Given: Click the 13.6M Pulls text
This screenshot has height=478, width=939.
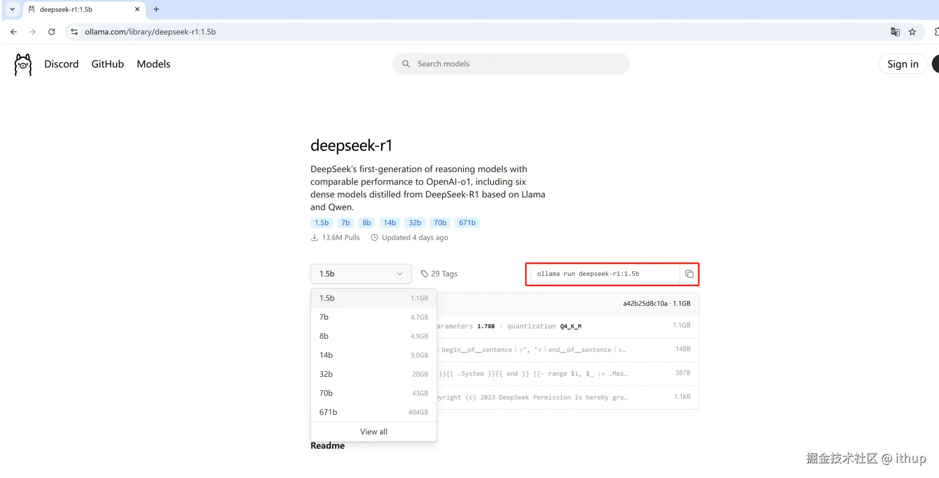Looking at the screenshot, I should pos(341,238).
